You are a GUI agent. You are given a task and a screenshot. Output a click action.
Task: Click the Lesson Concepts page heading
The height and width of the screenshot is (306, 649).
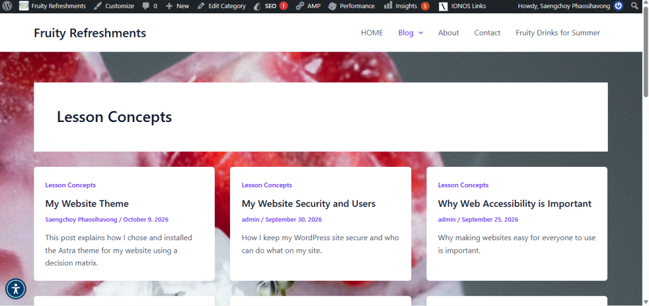click(114, 117)
